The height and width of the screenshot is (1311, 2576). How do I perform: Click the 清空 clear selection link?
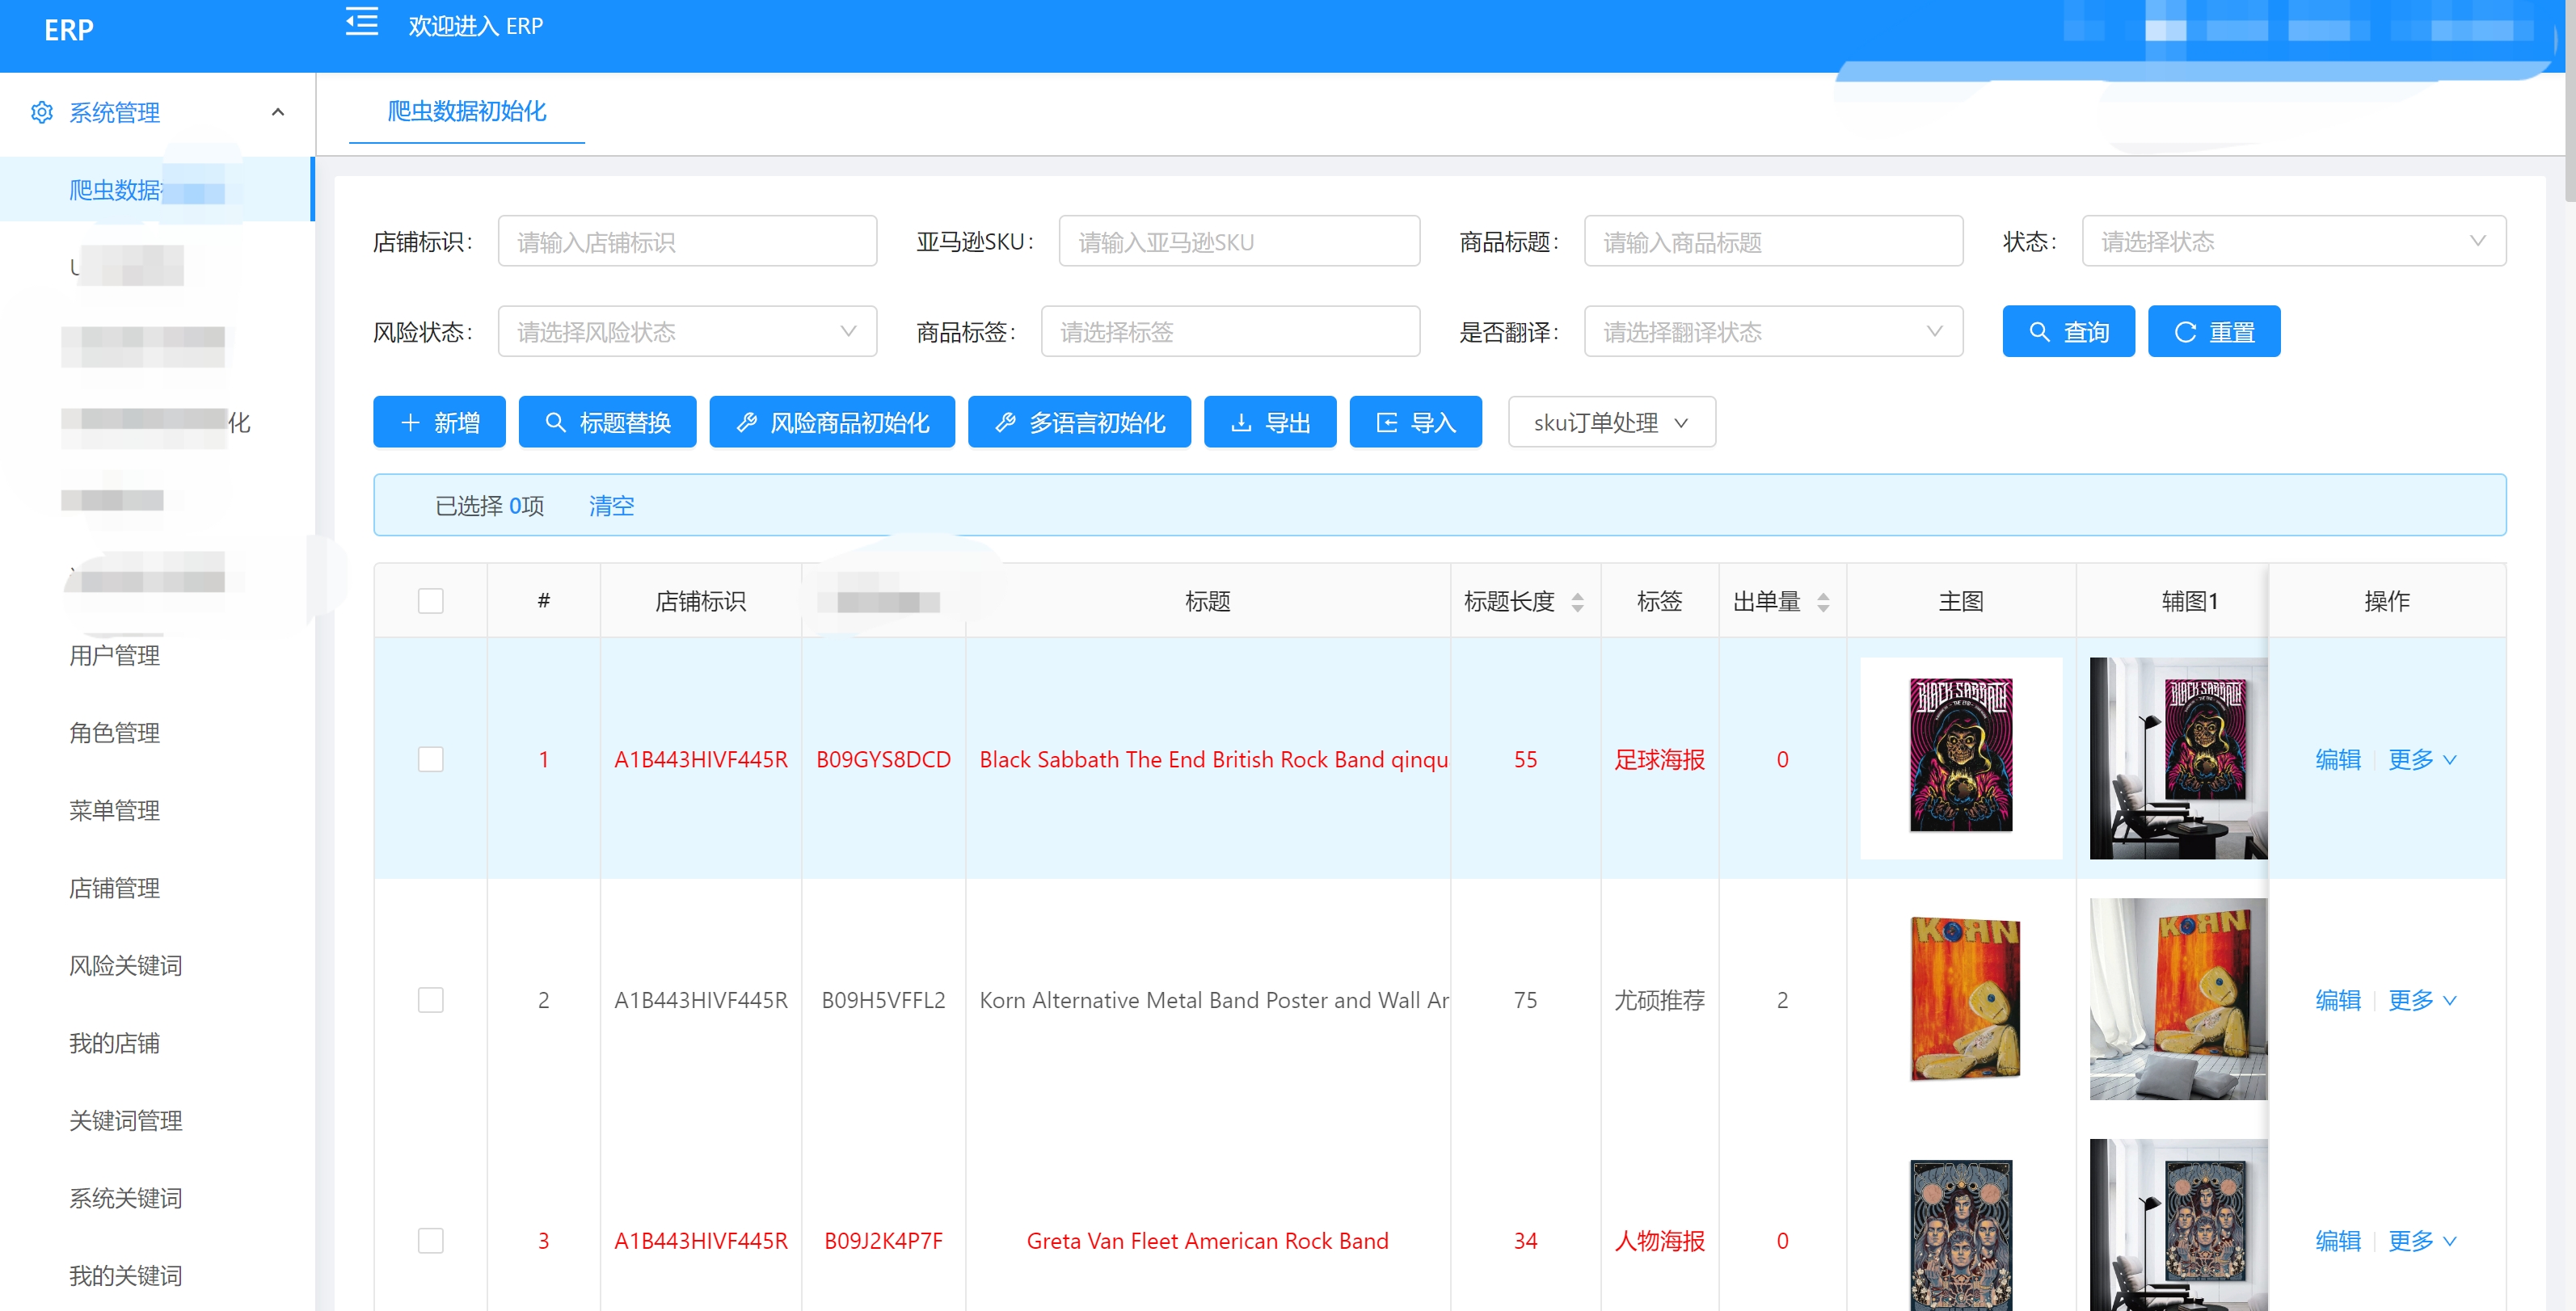[x=611, y=506]
